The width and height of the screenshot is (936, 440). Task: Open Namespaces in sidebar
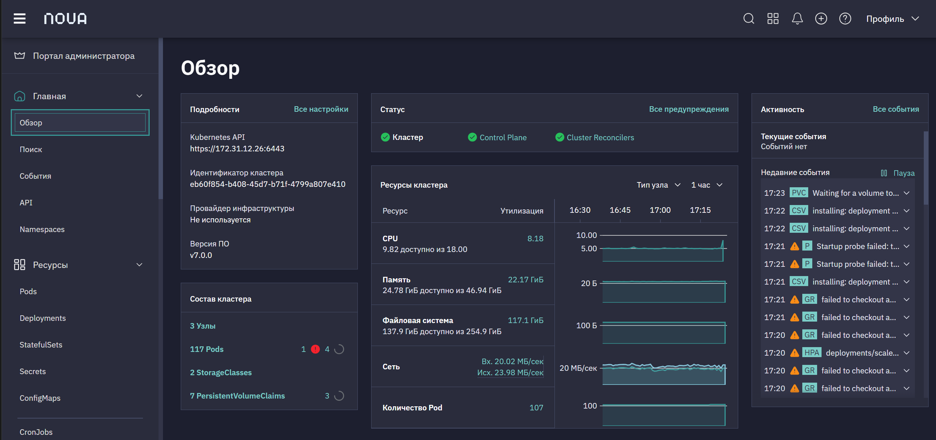[42, 229]
